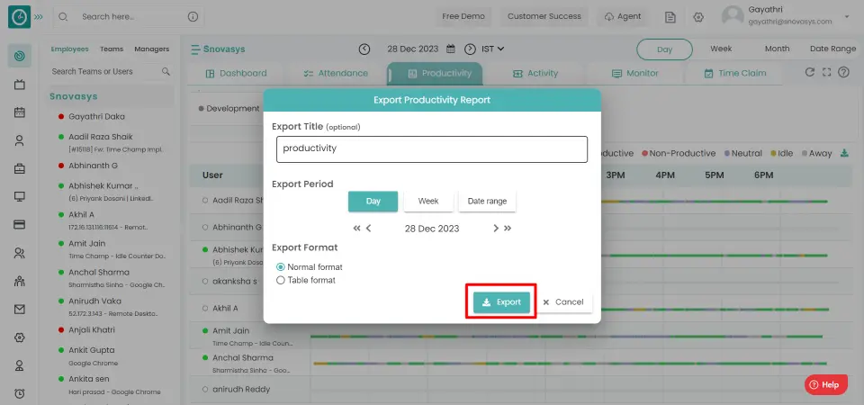Click the Customer Success button
864x405 pixels.
point(544,16)
